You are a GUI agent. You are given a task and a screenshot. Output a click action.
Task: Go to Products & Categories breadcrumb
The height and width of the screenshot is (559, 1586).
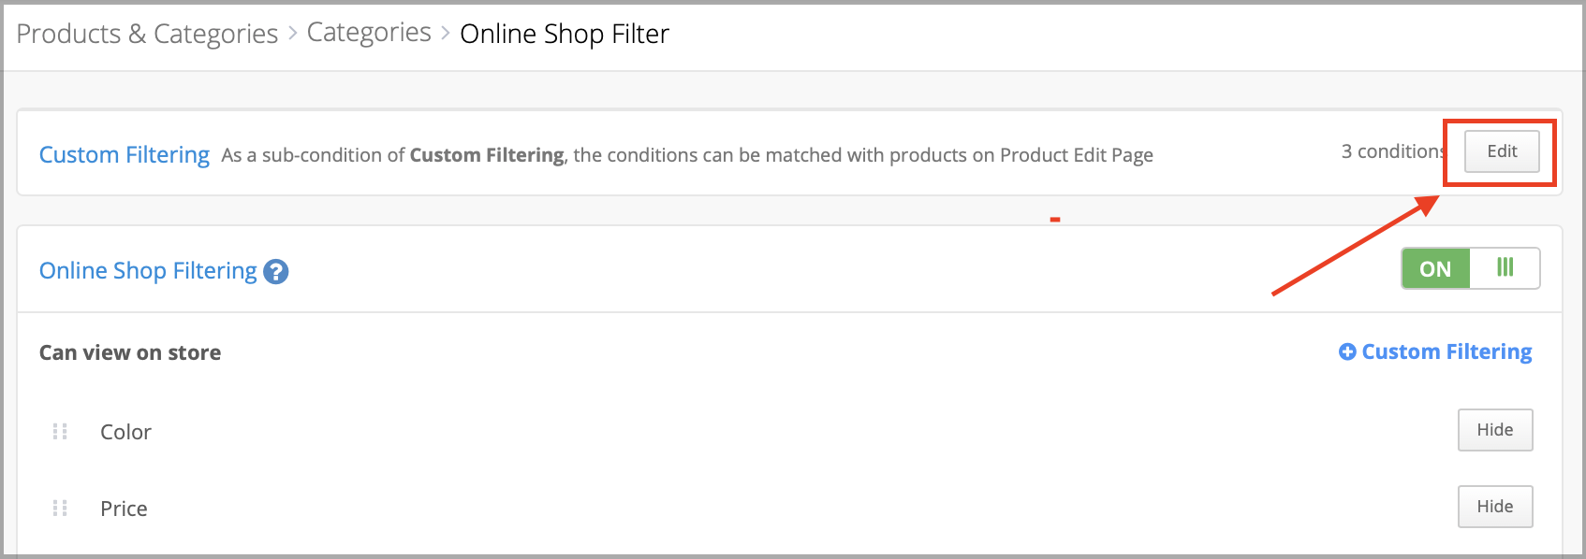(147, 34)
